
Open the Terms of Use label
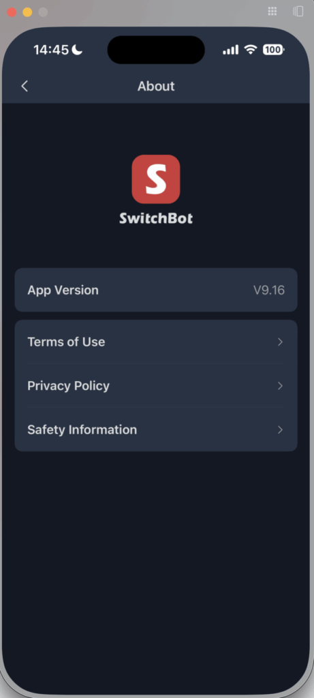pos(66,342)
